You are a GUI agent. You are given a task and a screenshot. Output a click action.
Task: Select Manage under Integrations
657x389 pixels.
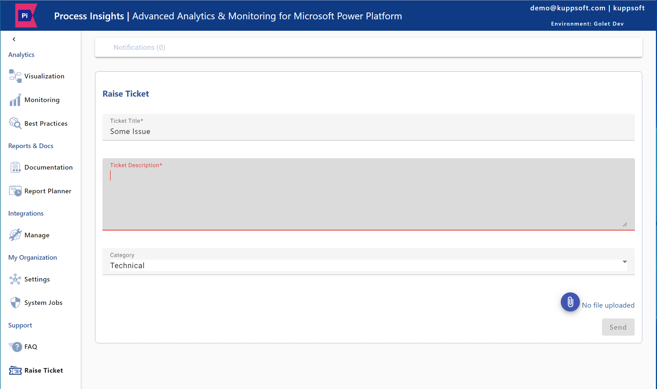37,235
